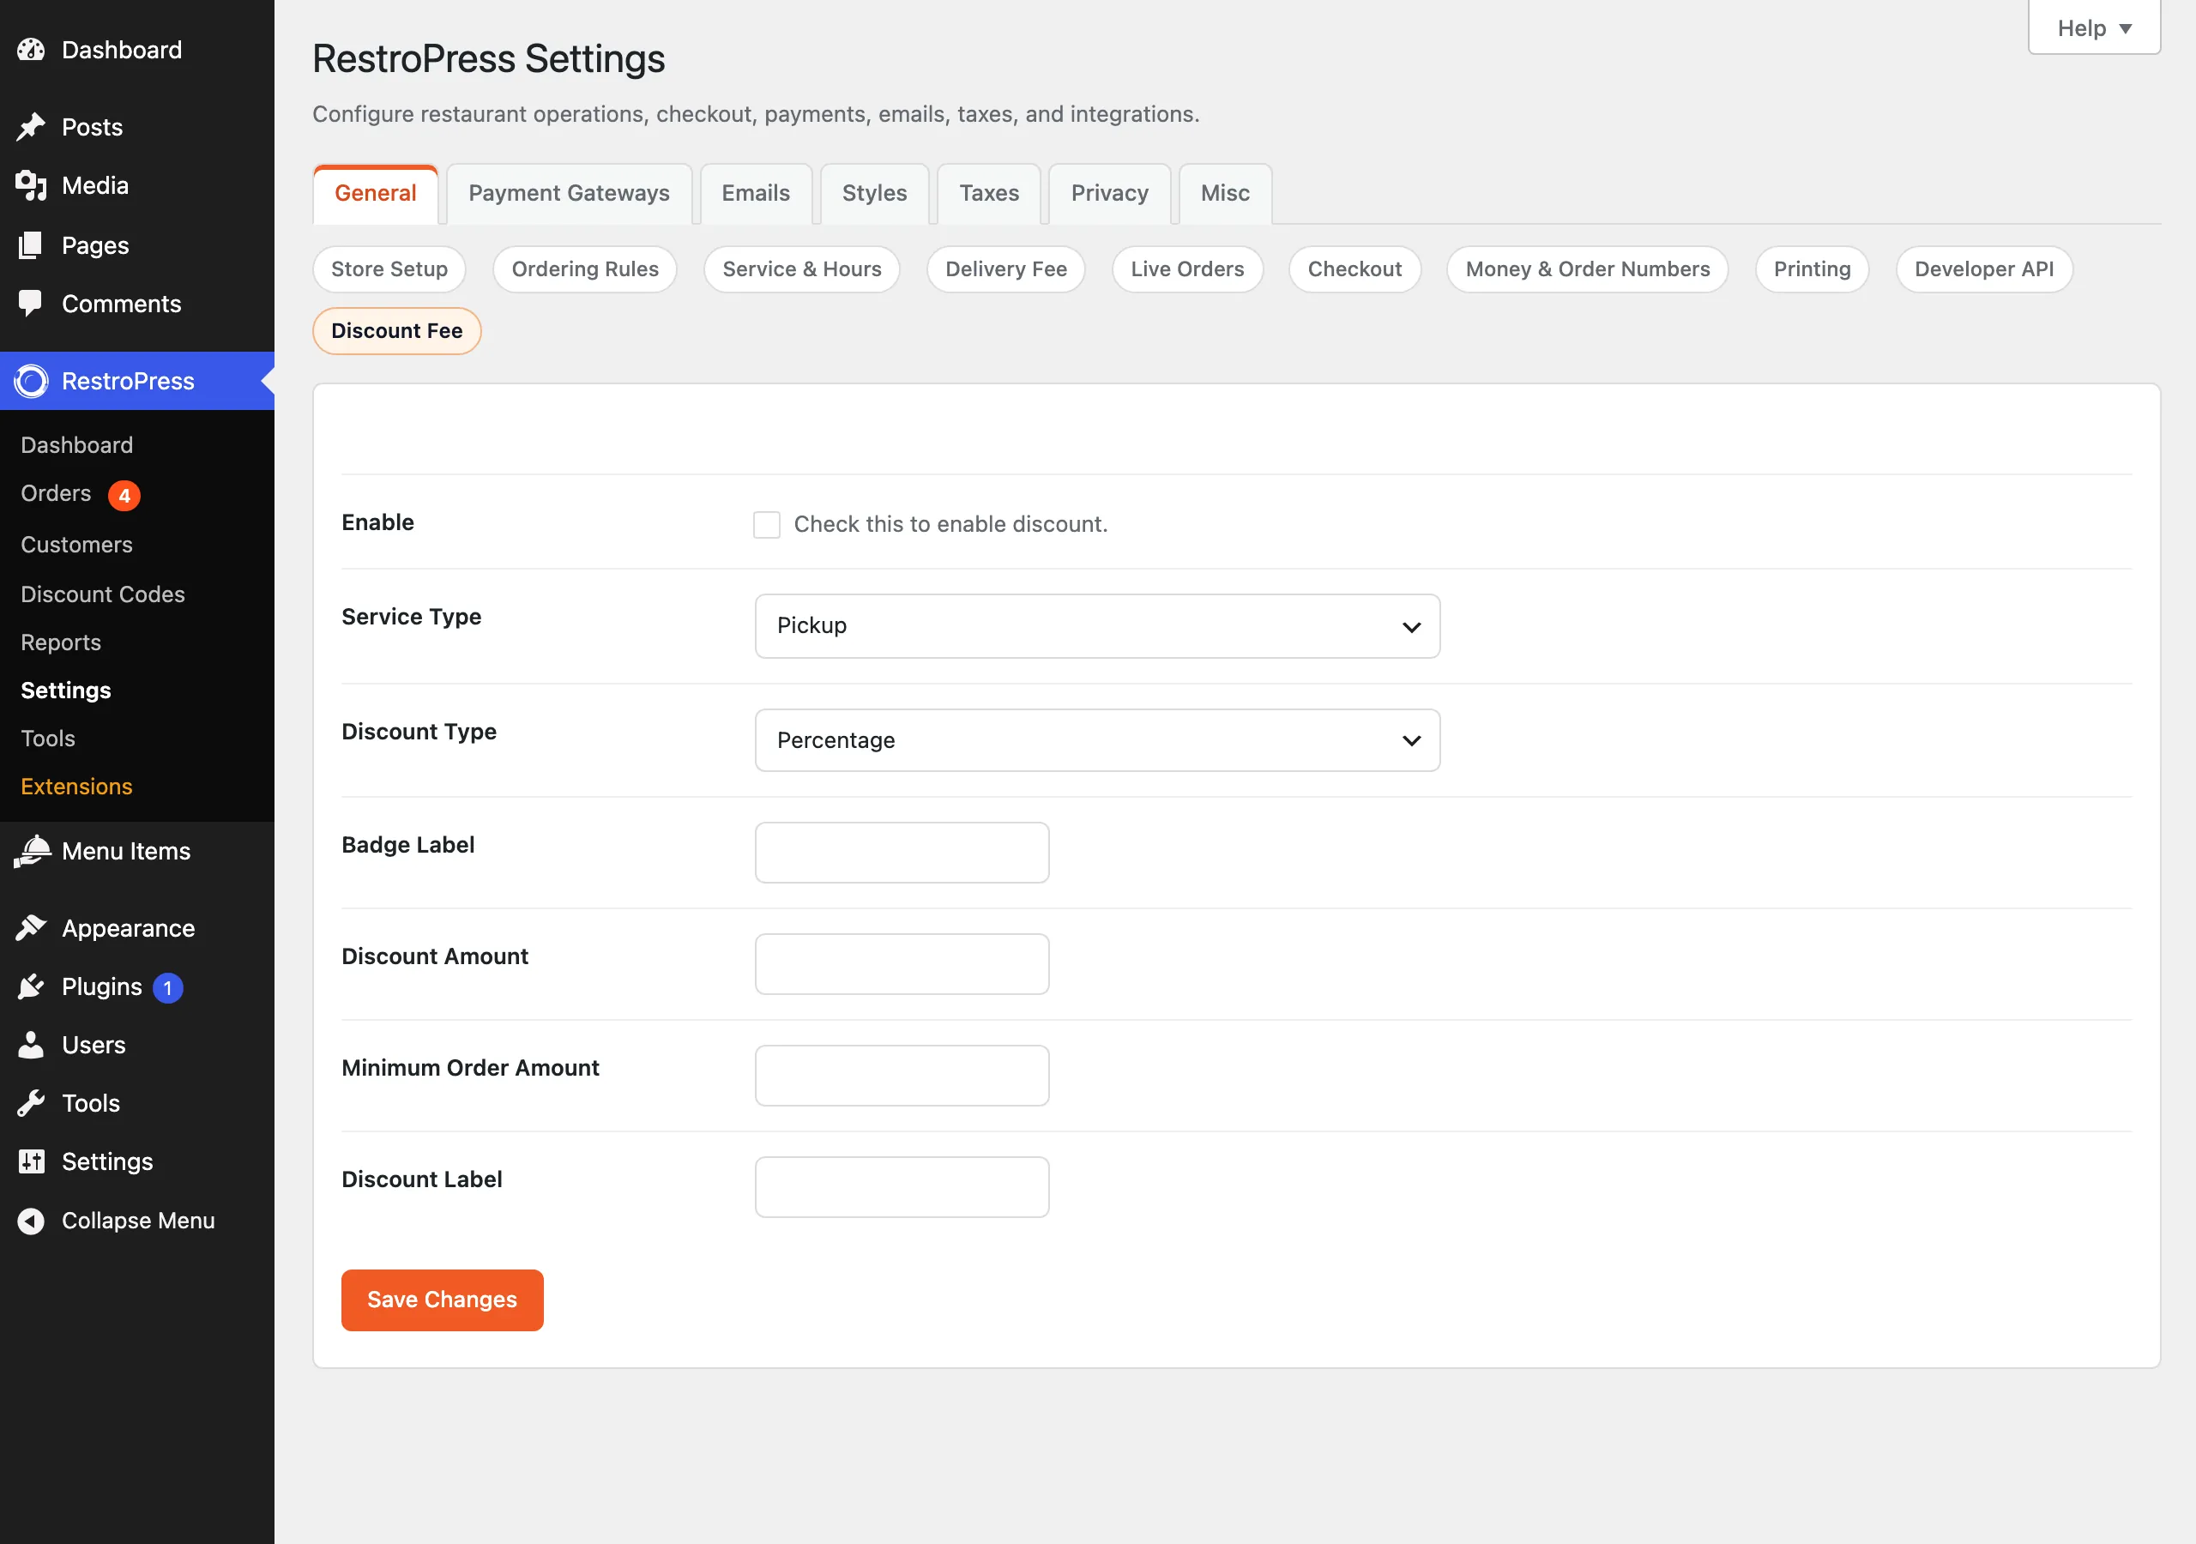Click the Comments speech bubble icon
Viewport: 2196px width, 1544px height.
point(31,305)
